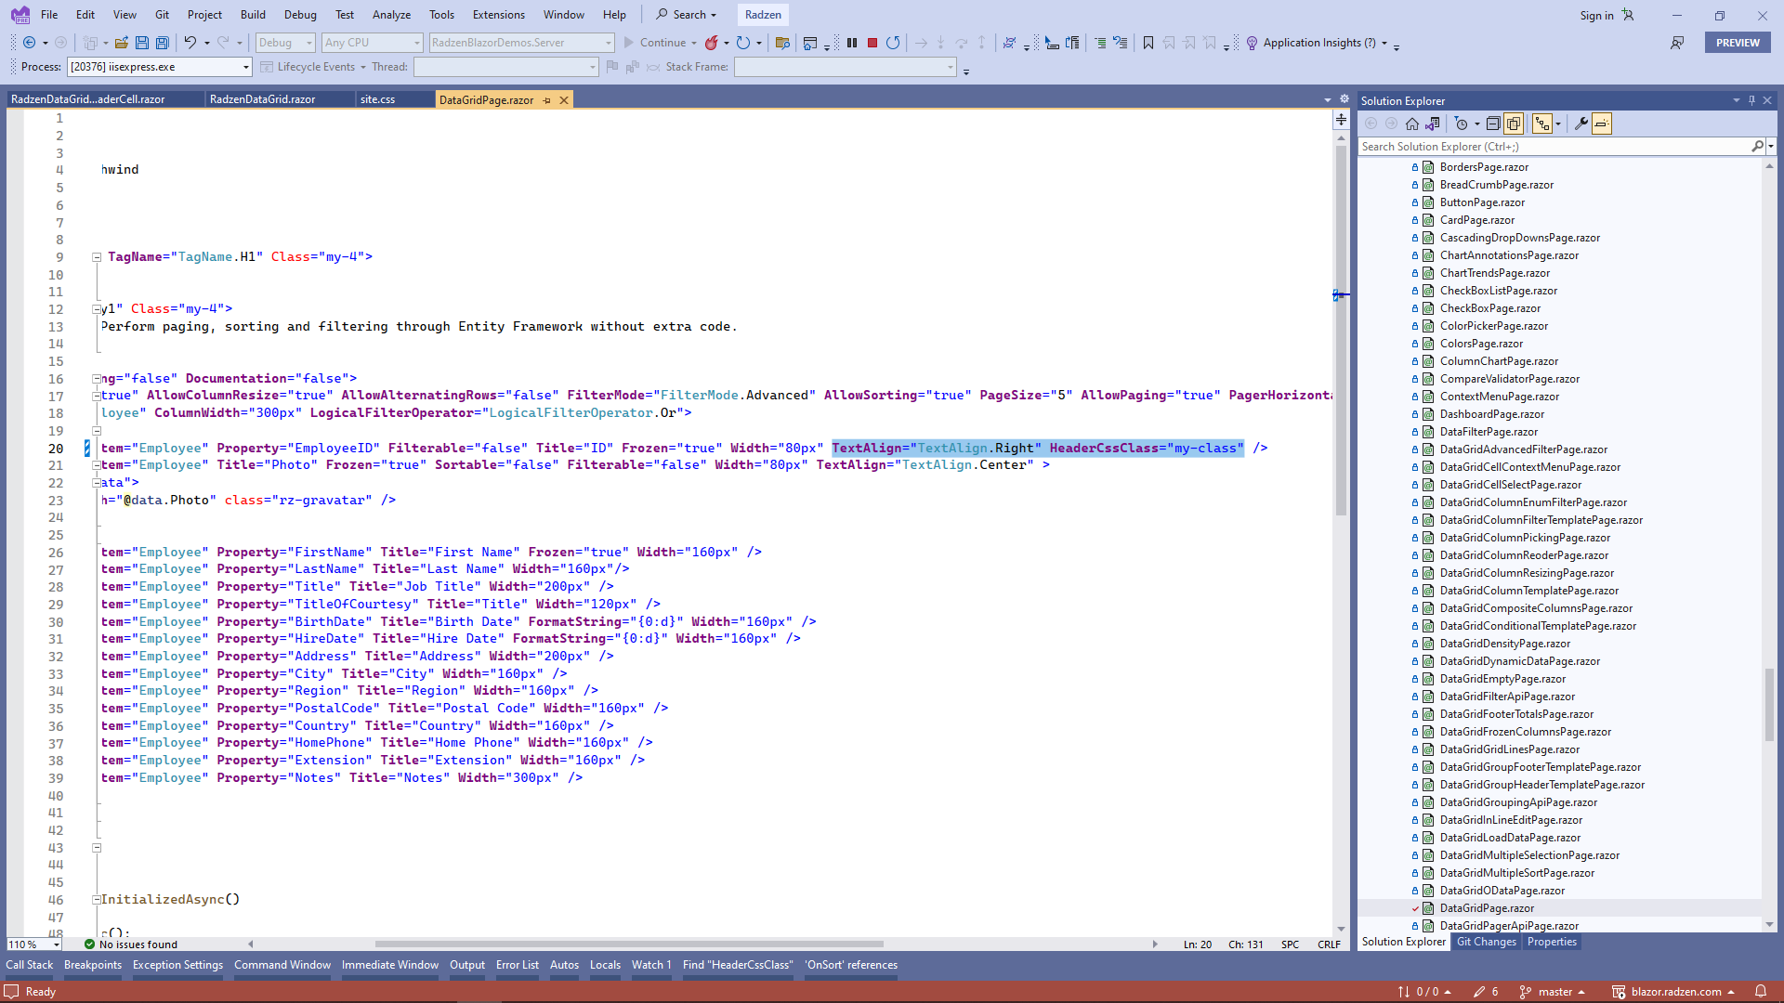Open the Git Changes panel
The width and height of the screenshot is (1784, 1003).
(x=1486, y=942)
